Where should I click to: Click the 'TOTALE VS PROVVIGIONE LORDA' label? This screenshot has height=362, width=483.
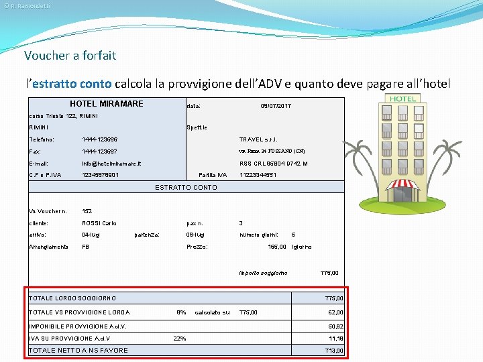[x=79, y=312]
